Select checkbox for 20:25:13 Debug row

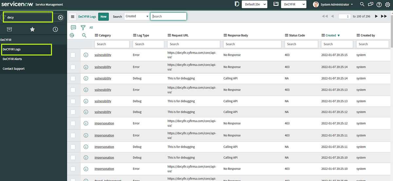click(x=73, y=101)
